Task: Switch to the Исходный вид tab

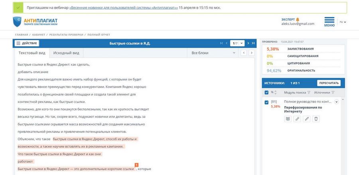Action: [x=66, y=53]
